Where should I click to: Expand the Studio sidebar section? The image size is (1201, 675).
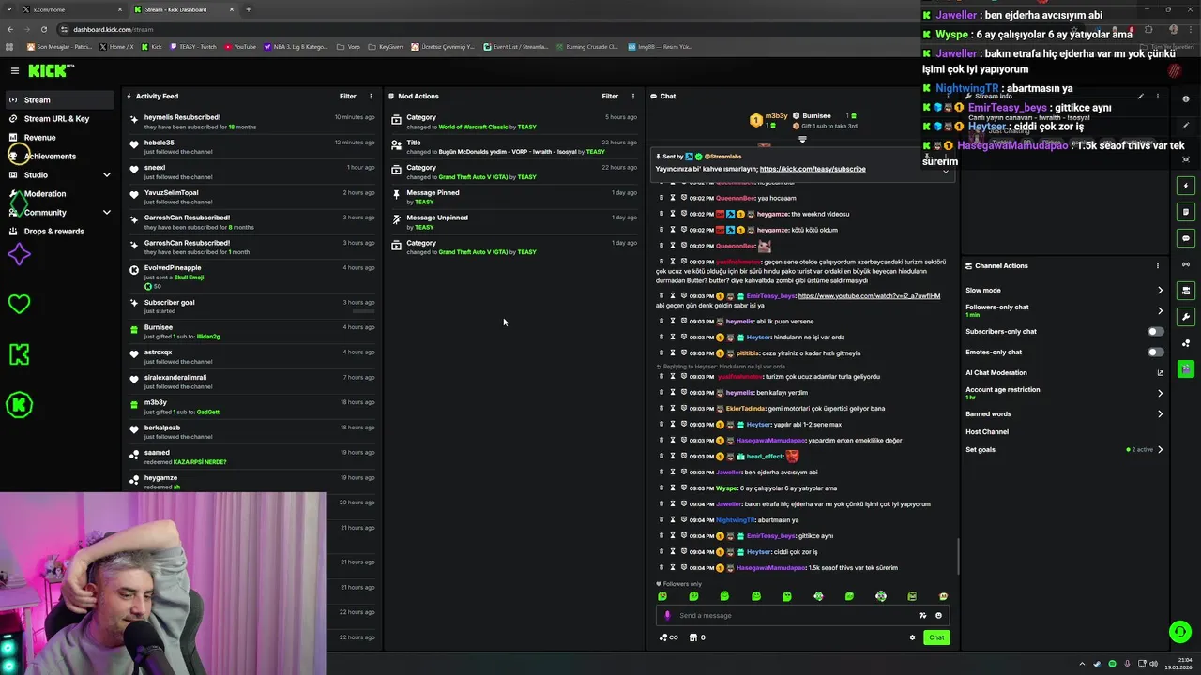pos(107,174)
